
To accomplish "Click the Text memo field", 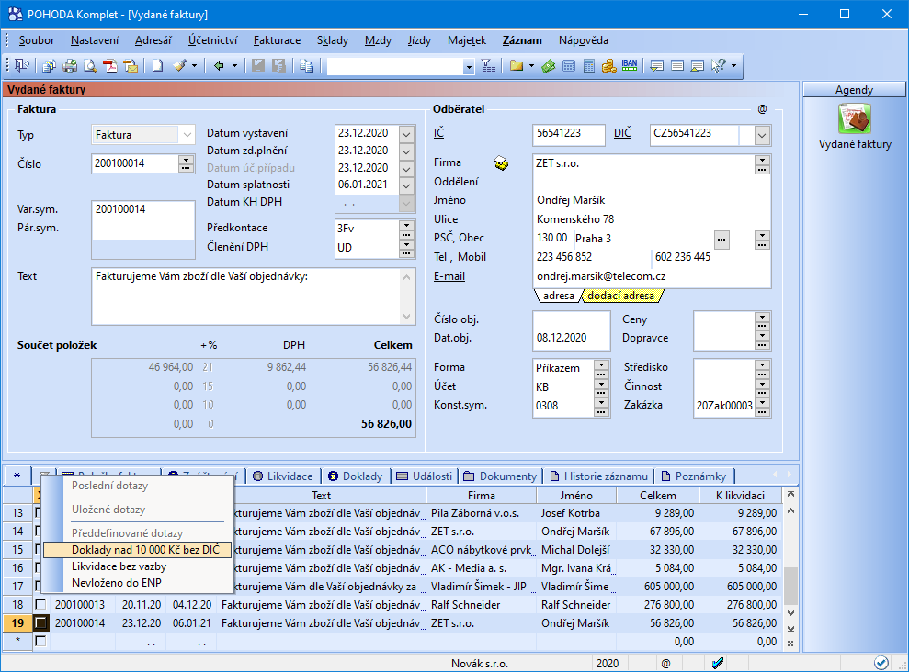I will tap(247, 296).
